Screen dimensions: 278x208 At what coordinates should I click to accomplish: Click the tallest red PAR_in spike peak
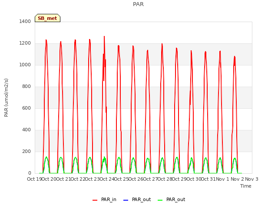pyautogui.click(x=104, y=36)
